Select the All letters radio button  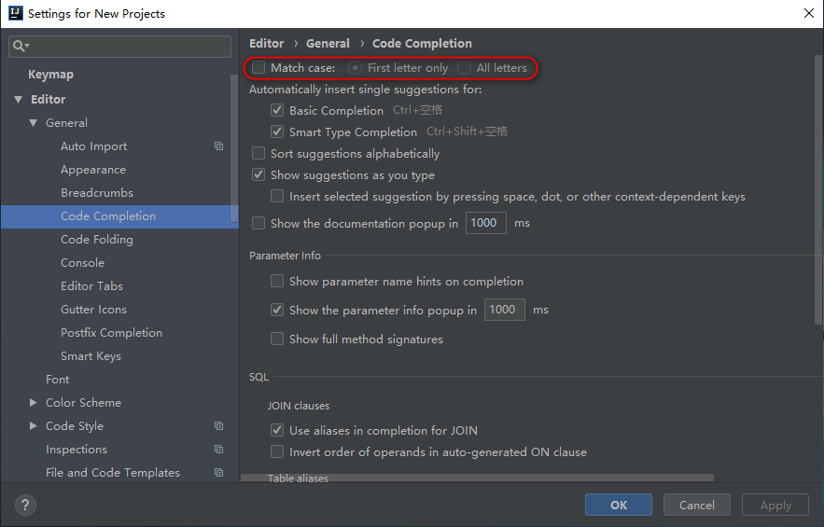[x=464, y=68]
